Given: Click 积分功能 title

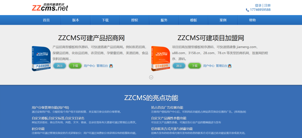Looking at the screenshot, I should [x=38, y=129].
